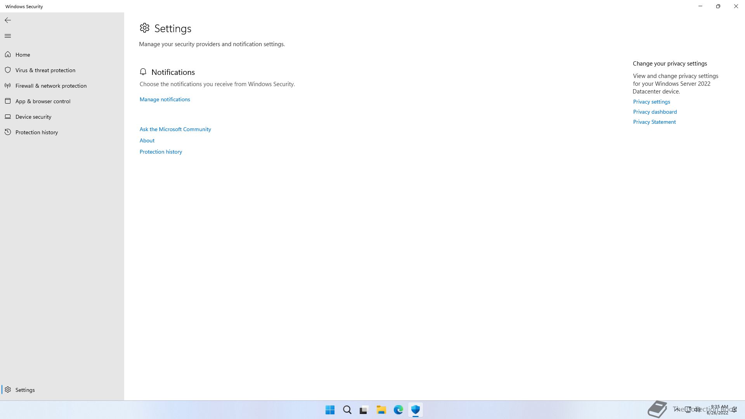Open Protection history from the sidebar
The width and height of the screenshot is (745, 419).
point(62,132)
